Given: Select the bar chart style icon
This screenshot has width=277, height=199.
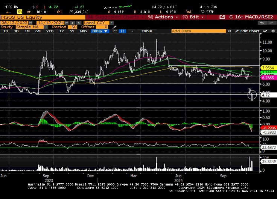Looking at the screenshot, I should 122,31.
